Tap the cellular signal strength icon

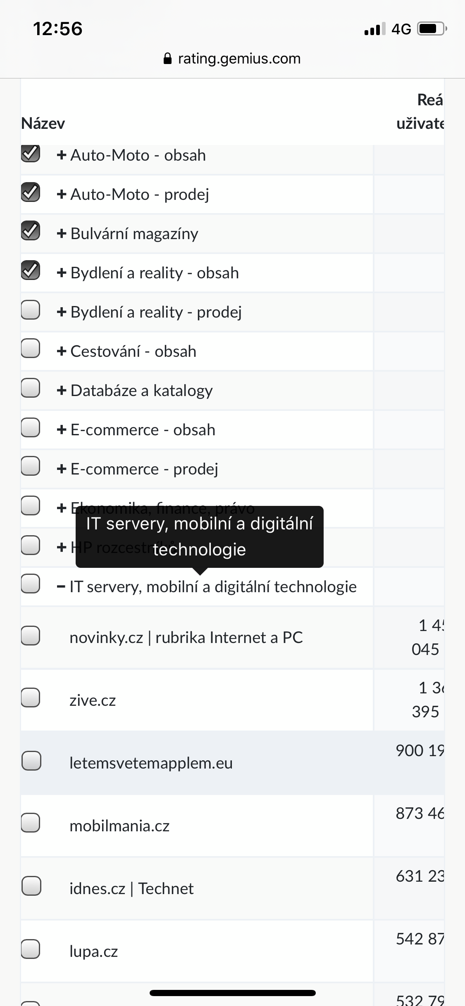tap(374, 29)
